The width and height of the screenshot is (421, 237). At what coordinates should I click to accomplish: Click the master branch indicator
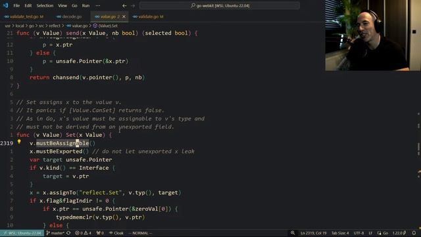point(55,233)
